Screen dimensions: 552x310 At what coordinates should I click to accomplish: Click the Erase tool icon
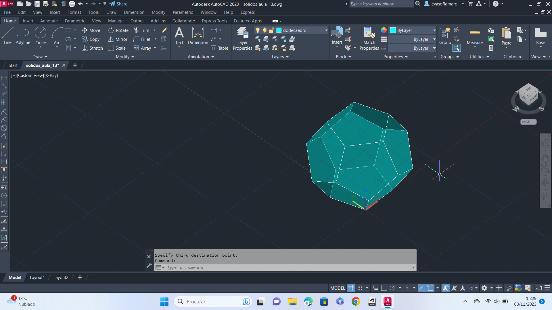[164, 30]
